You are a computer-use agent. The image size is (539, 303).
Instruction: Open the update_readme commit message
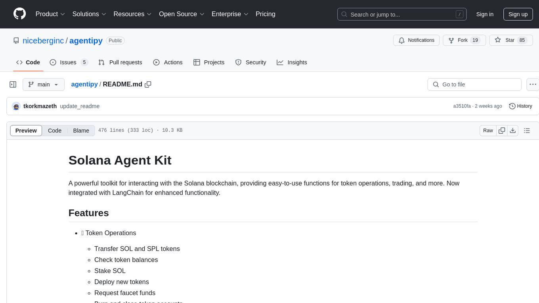coord(80,106)
